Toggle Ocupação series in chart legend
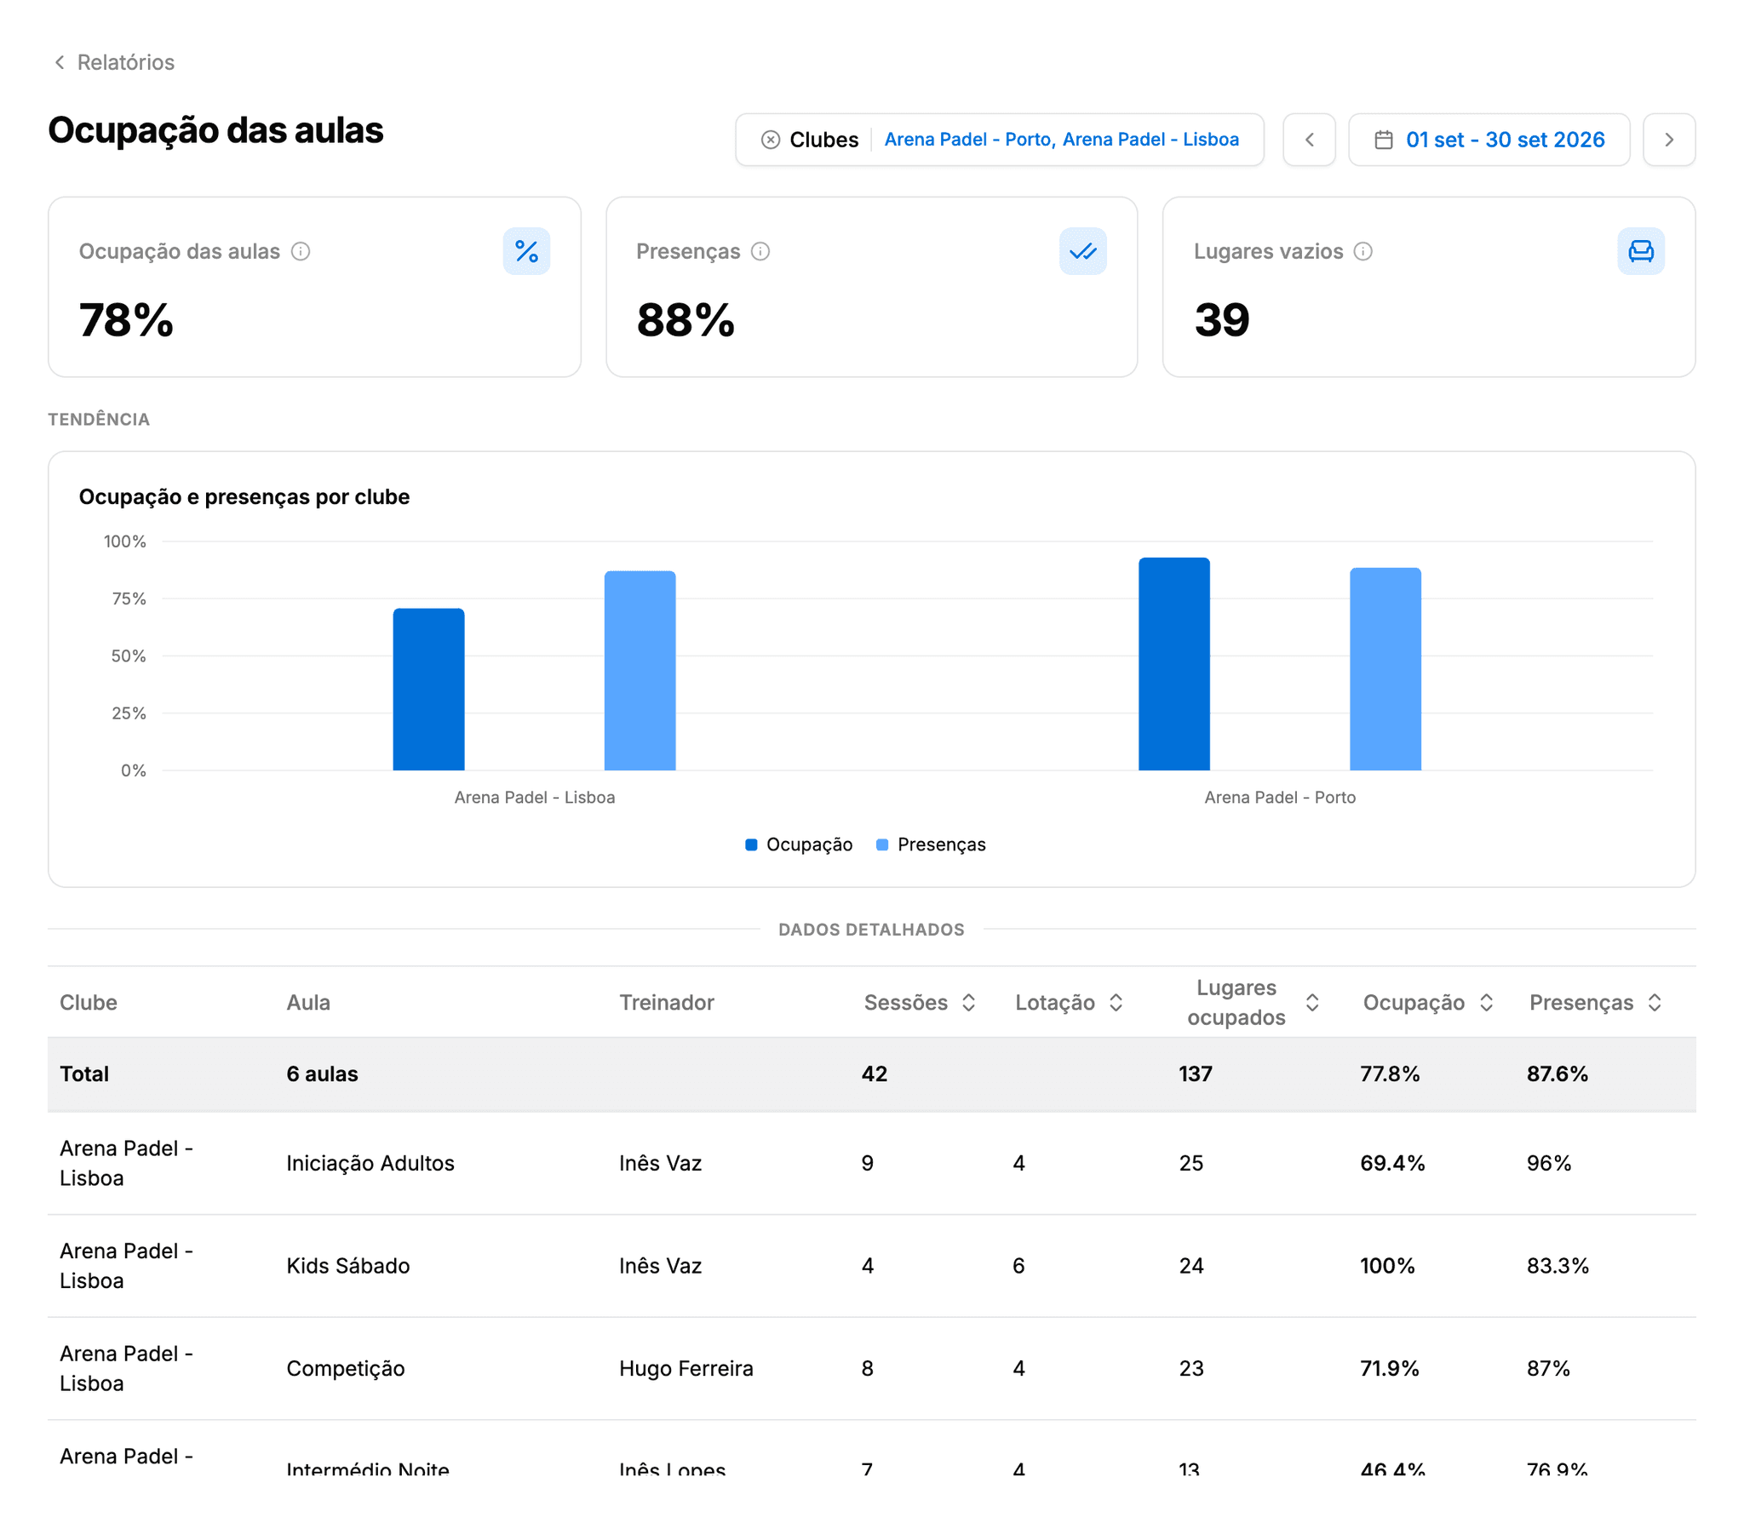 [x=798, y=845]
